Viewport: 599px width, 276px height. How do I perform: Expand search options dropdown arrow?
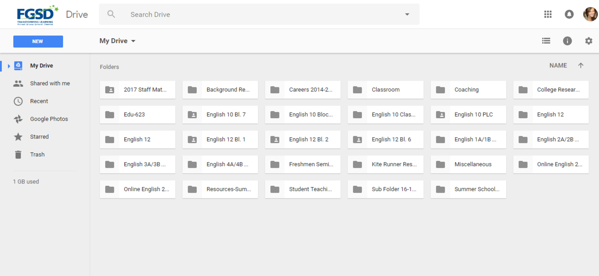tap(407, 14)
